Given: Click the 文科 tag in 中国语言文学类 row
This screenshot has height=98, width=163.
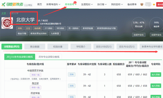Looking at the screenshot, I should pyautogui.click(x=71, y=75).
